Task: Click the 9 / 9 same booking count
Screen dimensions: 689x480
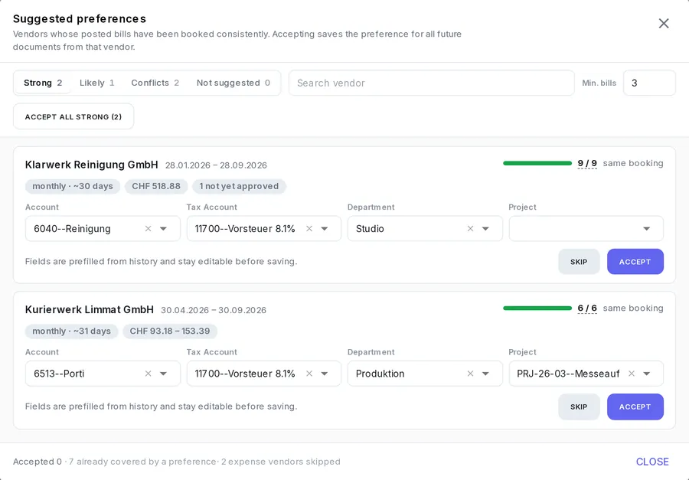Action: 587,163
